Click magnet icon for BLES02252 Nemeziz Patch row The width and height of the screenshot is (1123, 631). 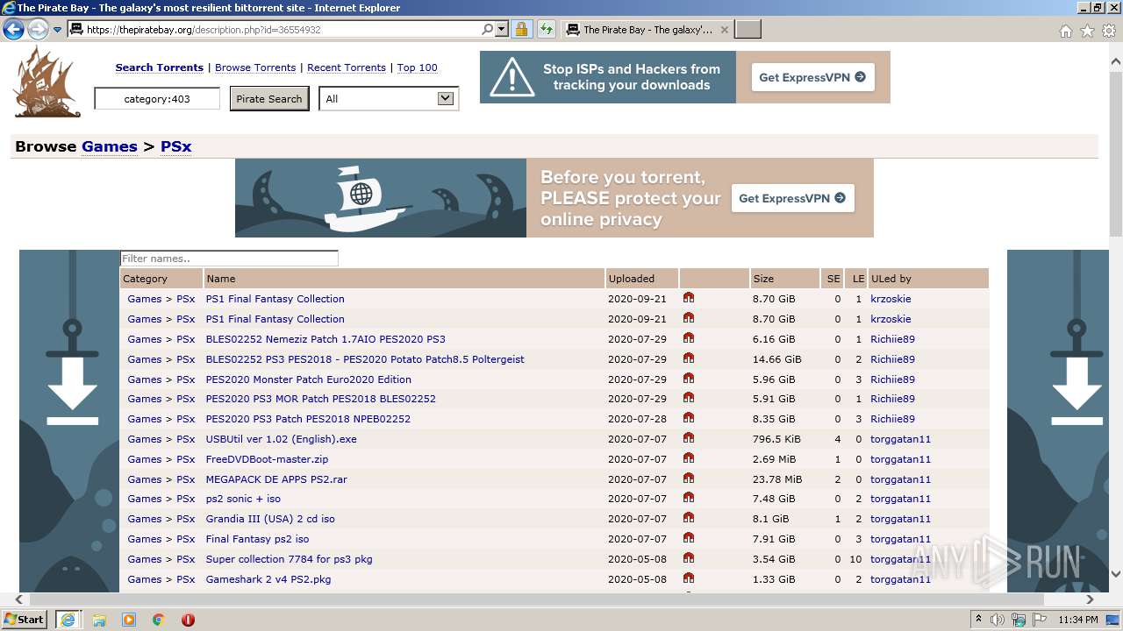coord(689,338)
